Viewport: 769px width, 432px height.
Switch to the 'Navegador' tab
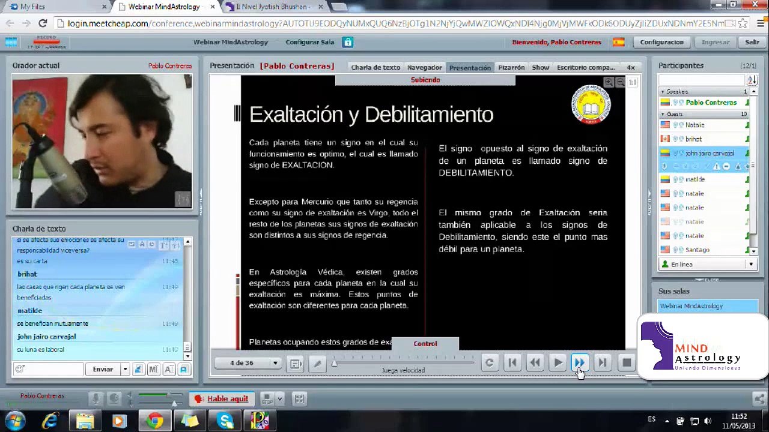(425, 67)
